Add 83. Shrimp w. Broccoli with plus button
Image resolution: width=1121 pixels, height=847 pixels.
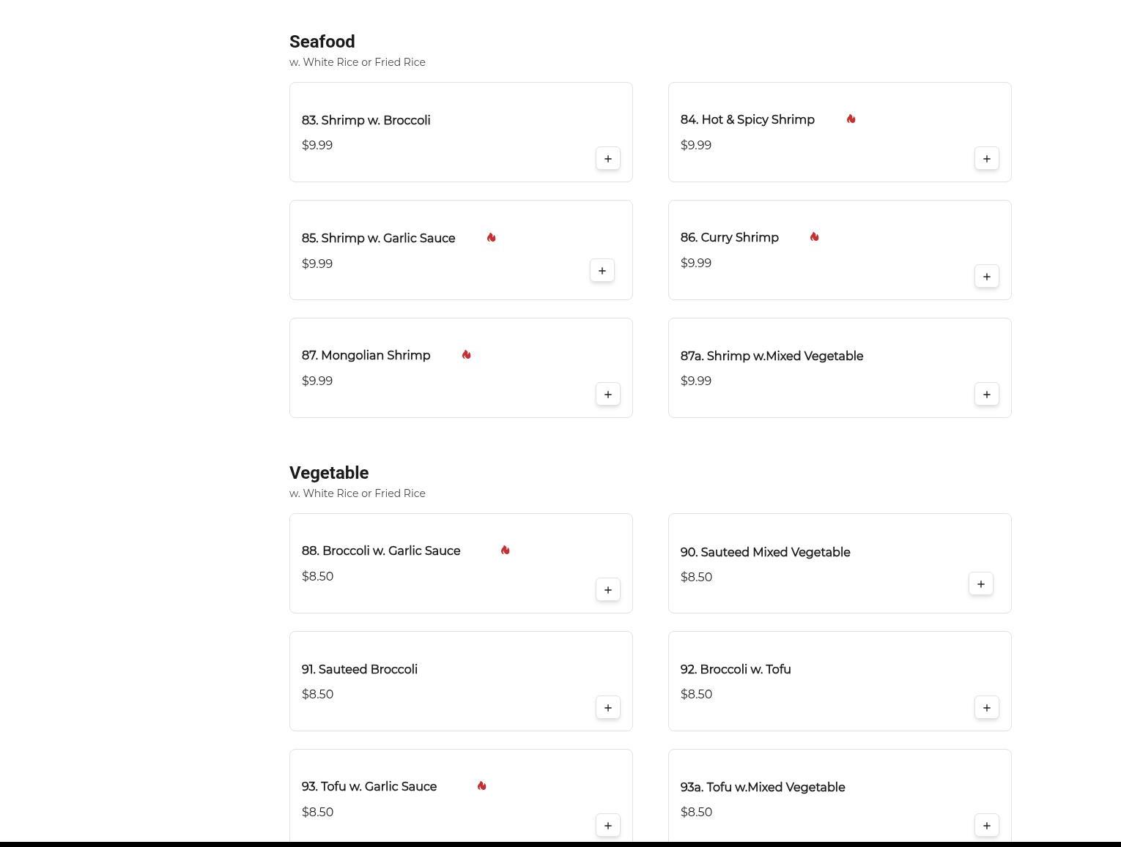[x=607, y=159]
